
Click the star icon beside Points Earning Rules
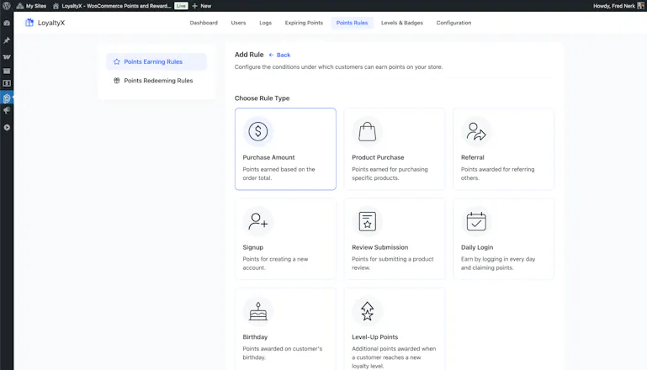pyautogui.click(x=117, y=61)
